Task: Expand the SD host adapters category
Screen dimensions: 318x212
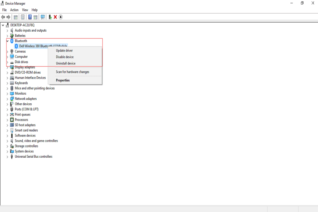Action: coord(7,125)
